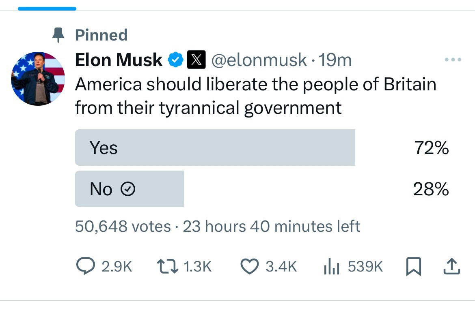Like the post with the heart icon
The height and width of the screenshot is (310, 475).
[x=250, y=267]
